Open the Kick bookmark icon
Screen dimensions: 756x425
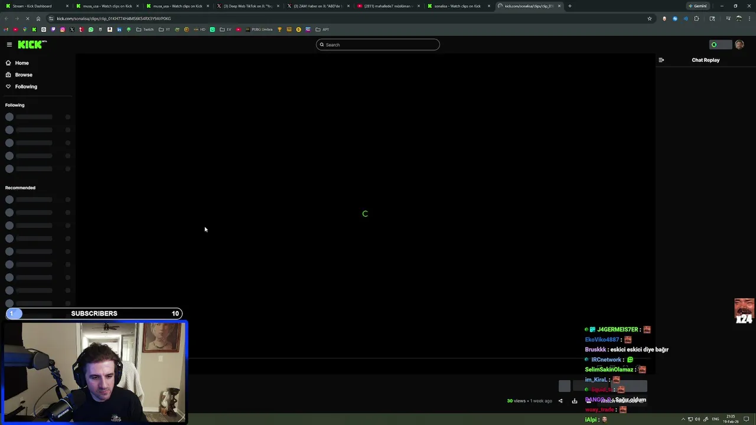(x=34, y=30)
